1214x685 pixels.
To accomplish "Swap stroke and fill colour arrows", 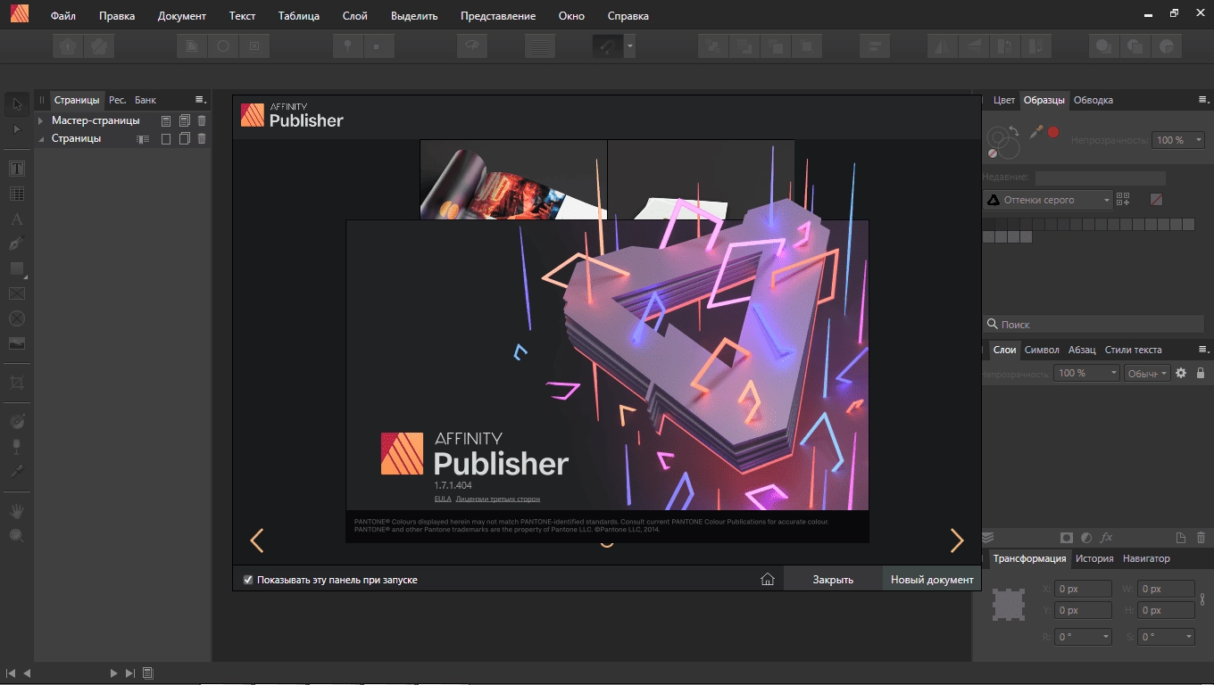I will pos(1013,132).
